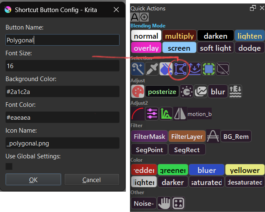The width and height of the screenshot is (265, 212).
Task: Select the magic wand selection icon
Action: [x=138, y=69]
